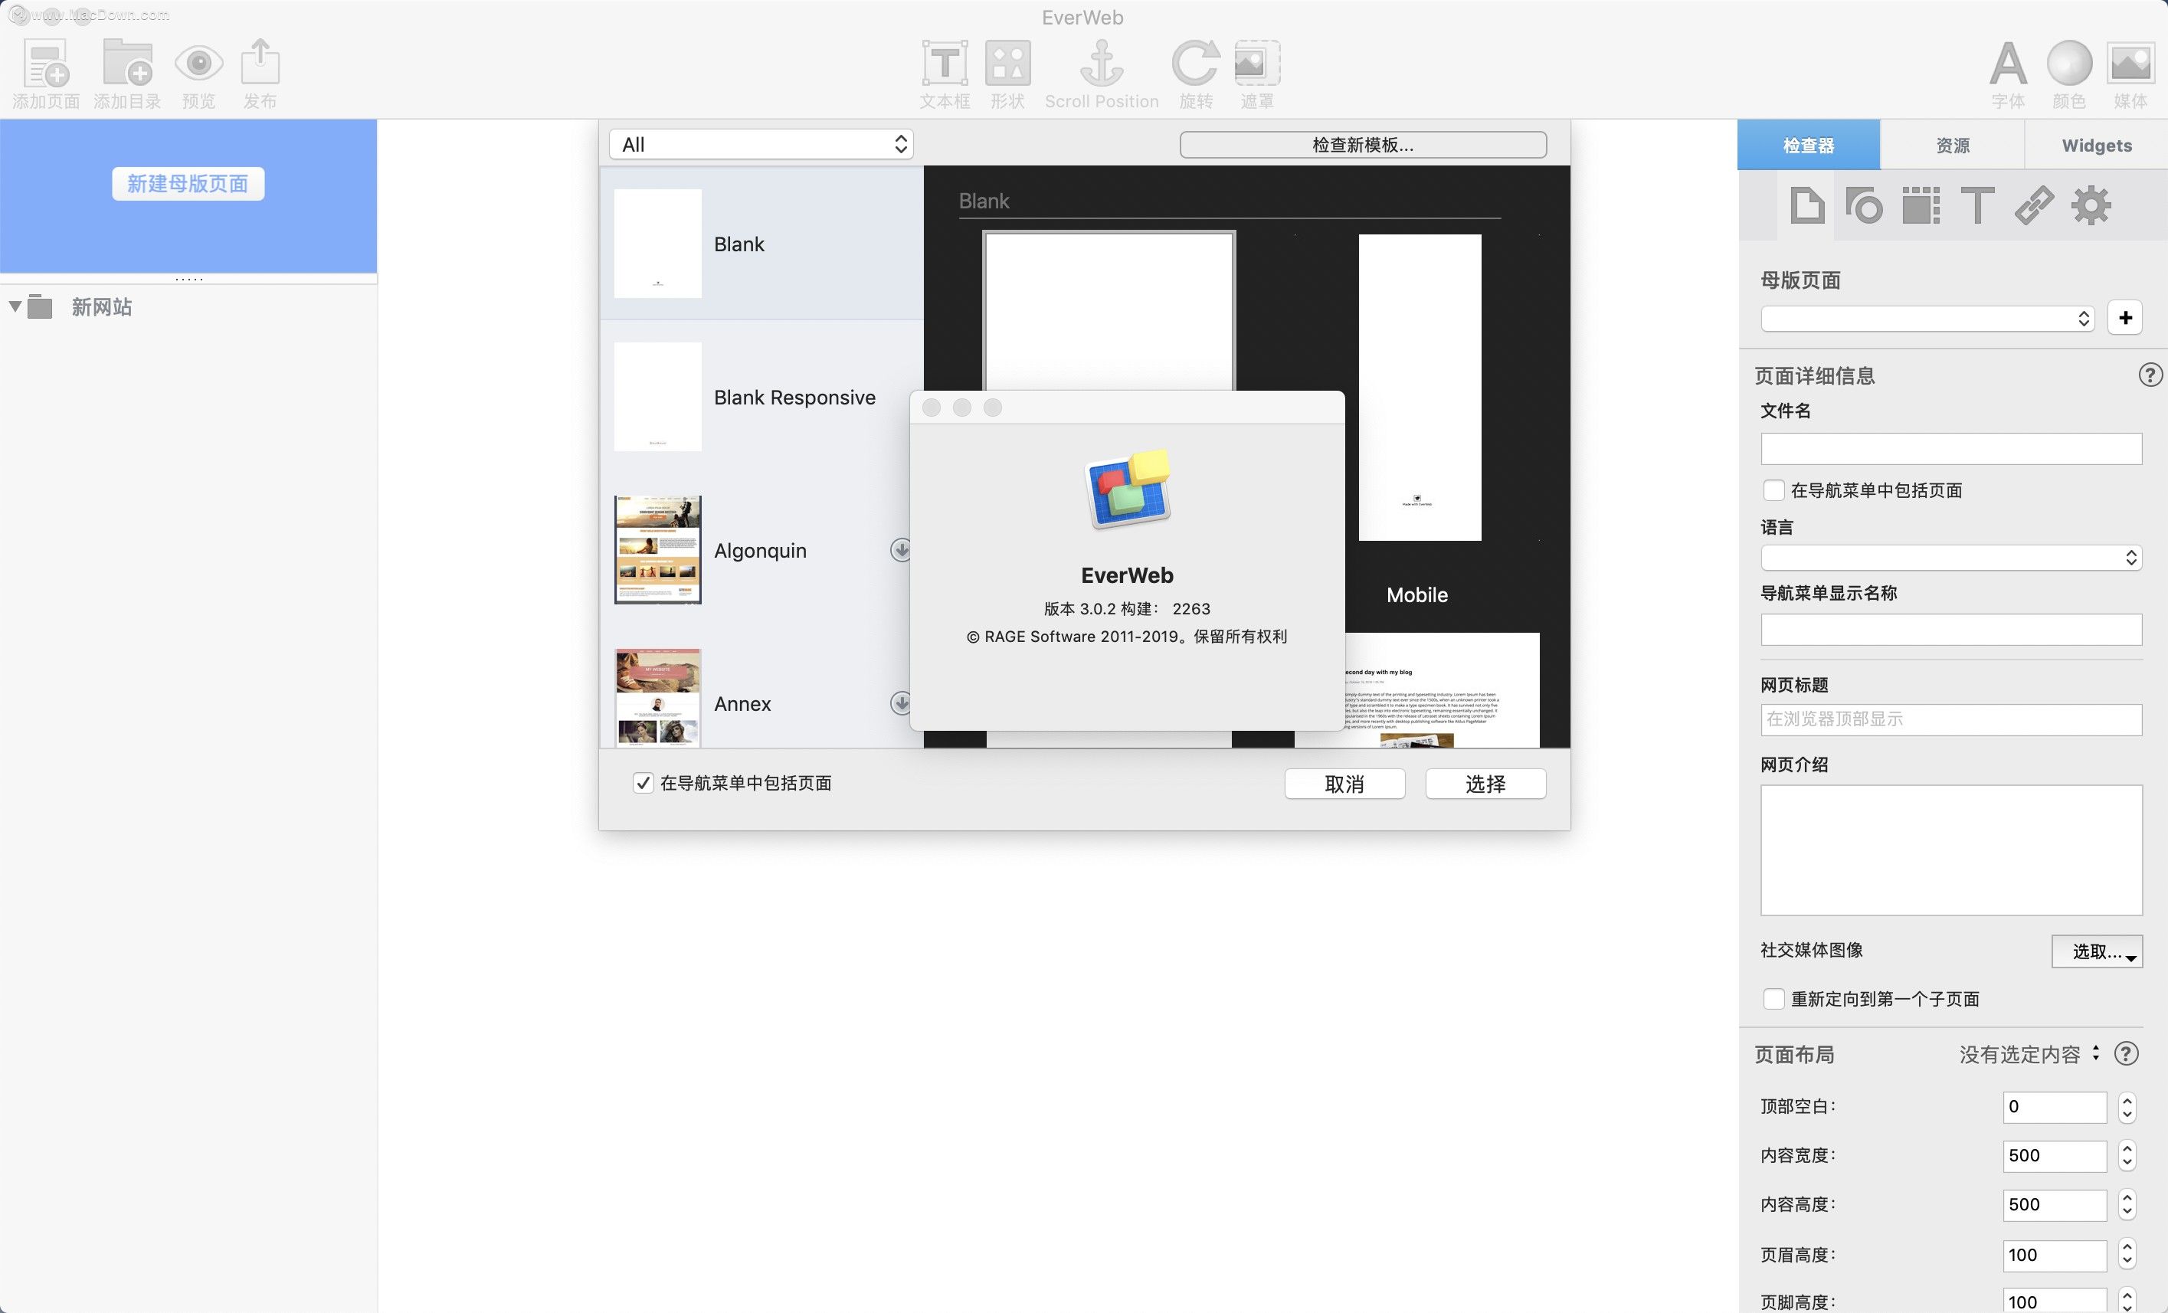Open the 选取… social media image dropdown

click(x=2097, y=951)
